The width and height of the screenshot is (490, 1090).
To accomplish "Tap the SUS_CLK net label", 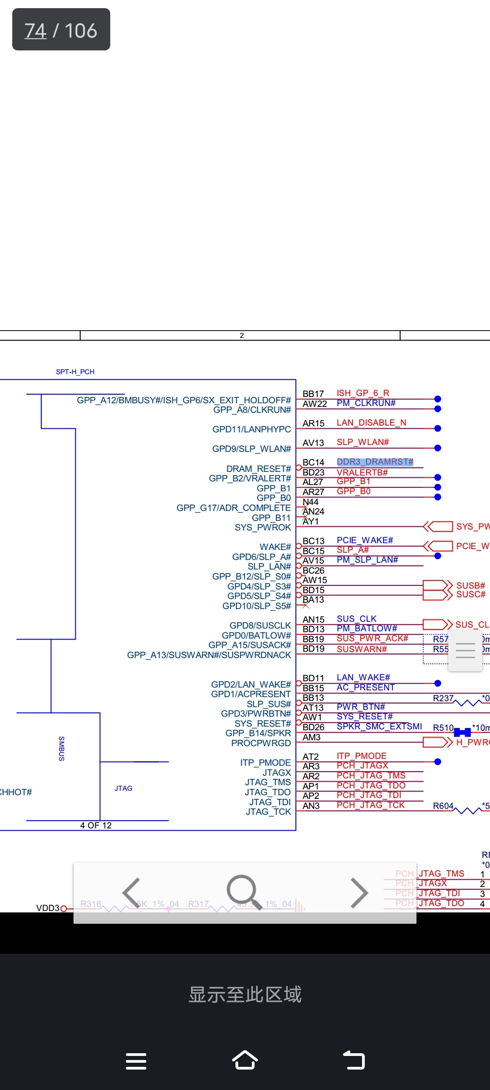I will click(x=357, y=619).
